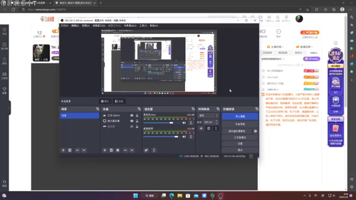Click Microsoft Edge icon on taskbar
Image resolution: width=356 pixels, height=200 pixels.
point(172,196)
